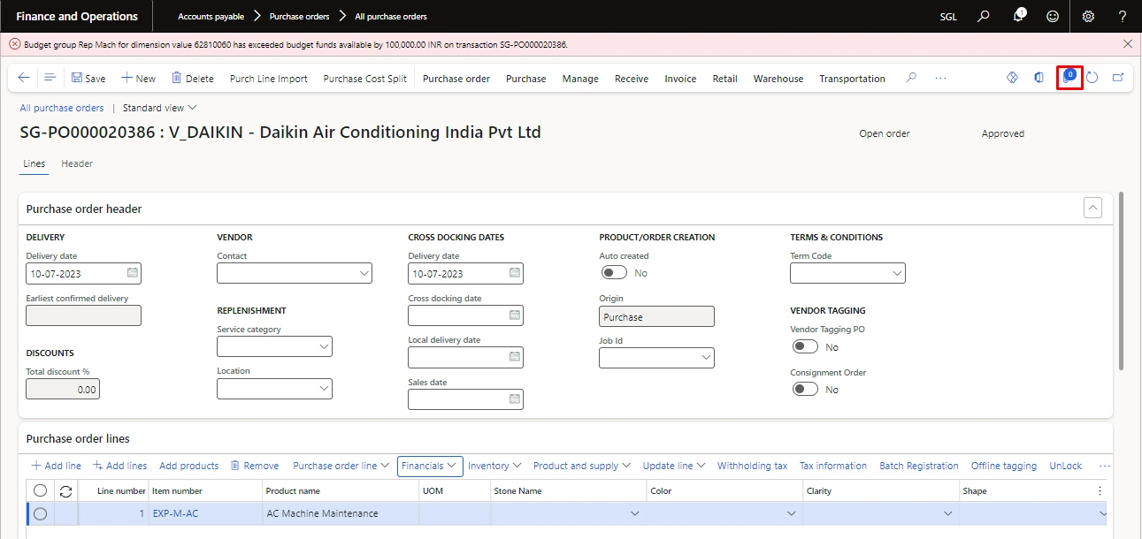Open in Microsoft Office icon
Image resolution: width=1142 pixels, height=539 pixels.
pyautogui.click(x=1039, y=78)
